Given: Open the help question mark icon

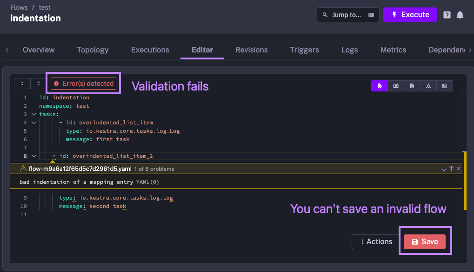Looking at the screenshot, I should (447, 15).
